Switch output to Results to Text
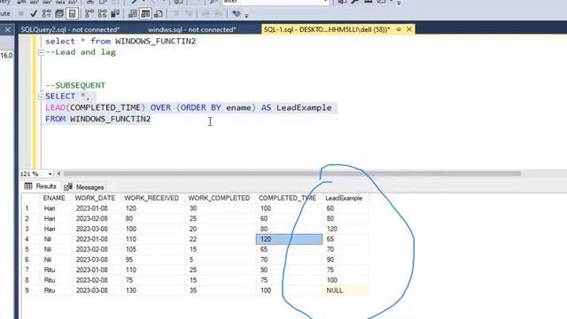The image size is (567, 319). [133, 14]
